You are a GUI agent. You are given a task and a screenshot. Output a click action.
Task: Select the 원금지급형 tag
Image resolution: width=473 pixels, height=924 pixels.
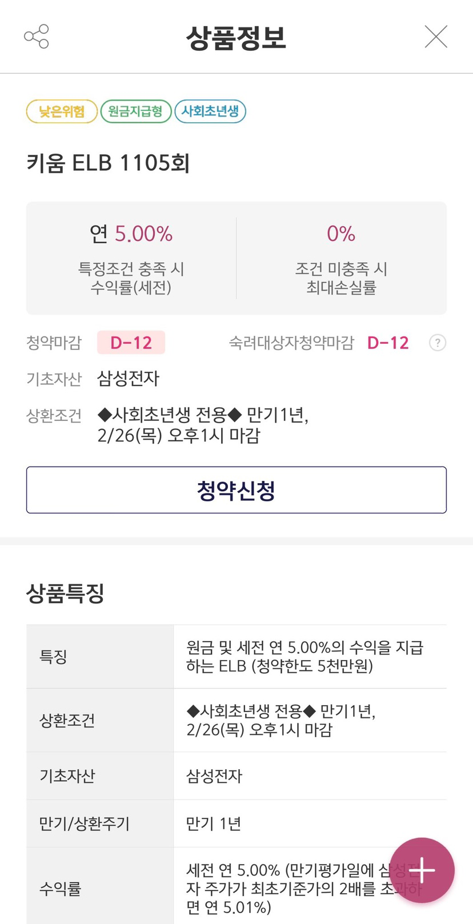coord(135,111)
